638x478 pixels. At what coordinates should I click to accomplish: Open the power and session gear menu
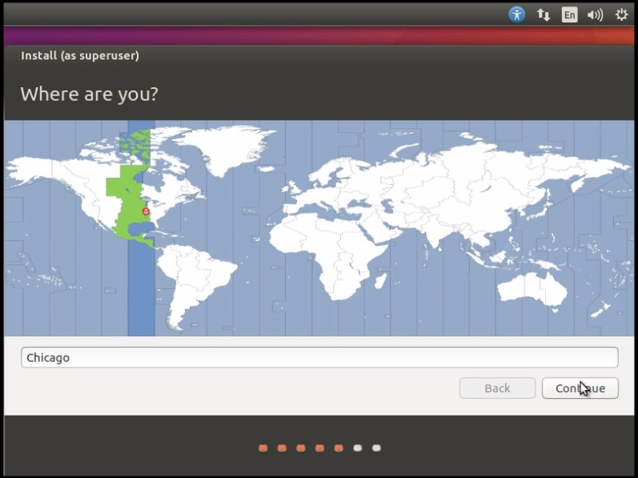621,15
